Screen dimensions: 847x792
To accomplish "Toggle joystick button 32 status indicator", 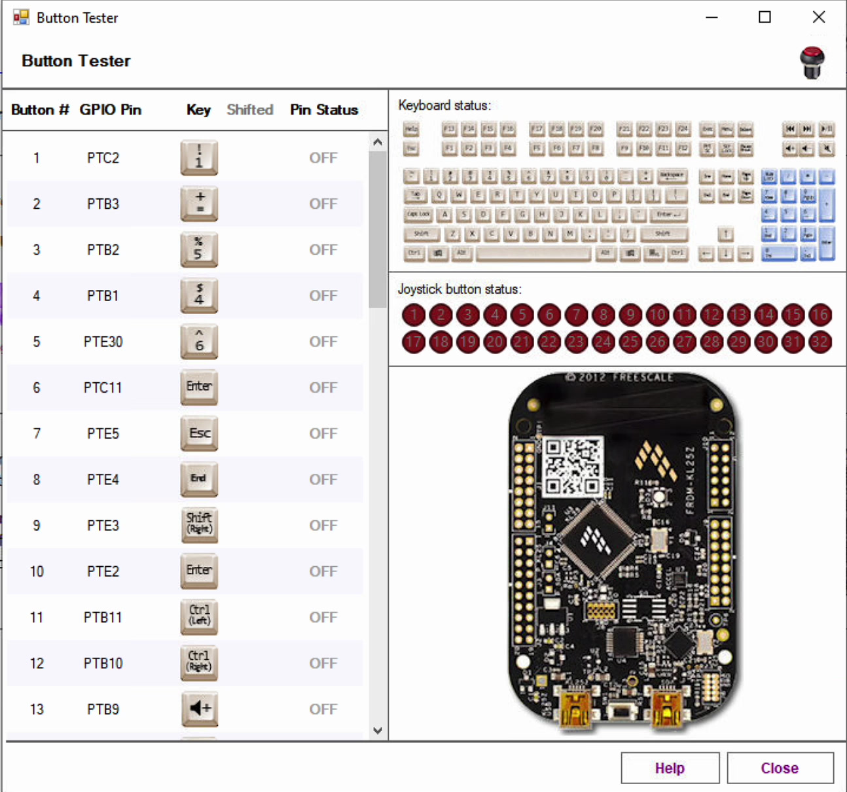I will pos(820,342).
